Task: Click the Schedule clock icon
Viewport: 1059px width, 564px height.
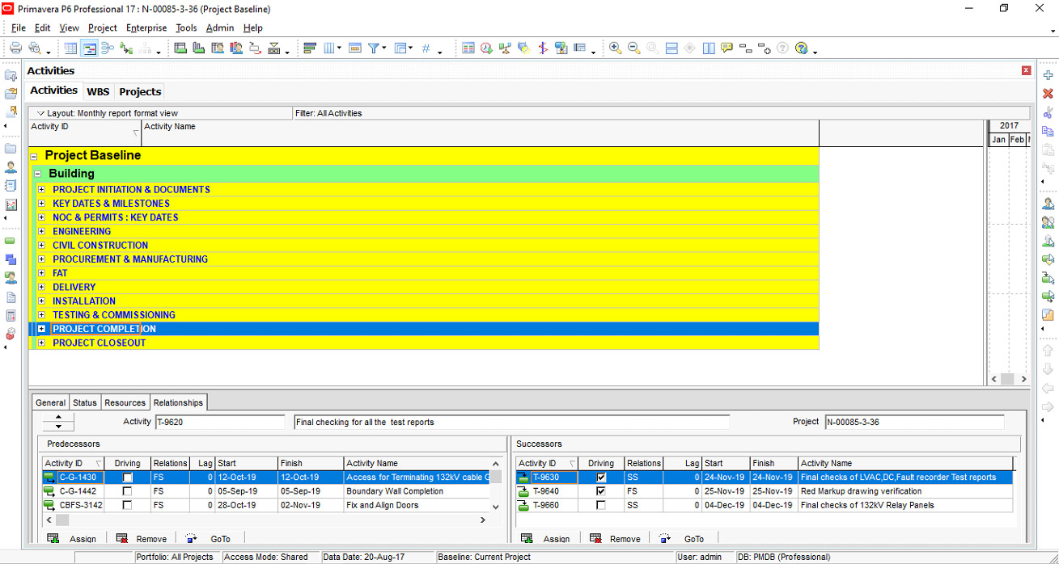Action: click(486, 48)
